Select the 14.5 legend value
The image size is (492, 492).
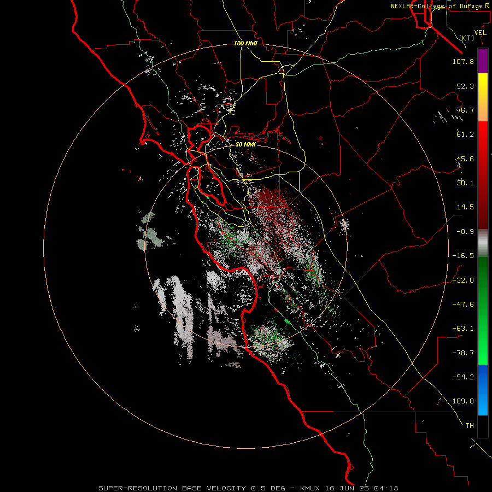point(465,207)
